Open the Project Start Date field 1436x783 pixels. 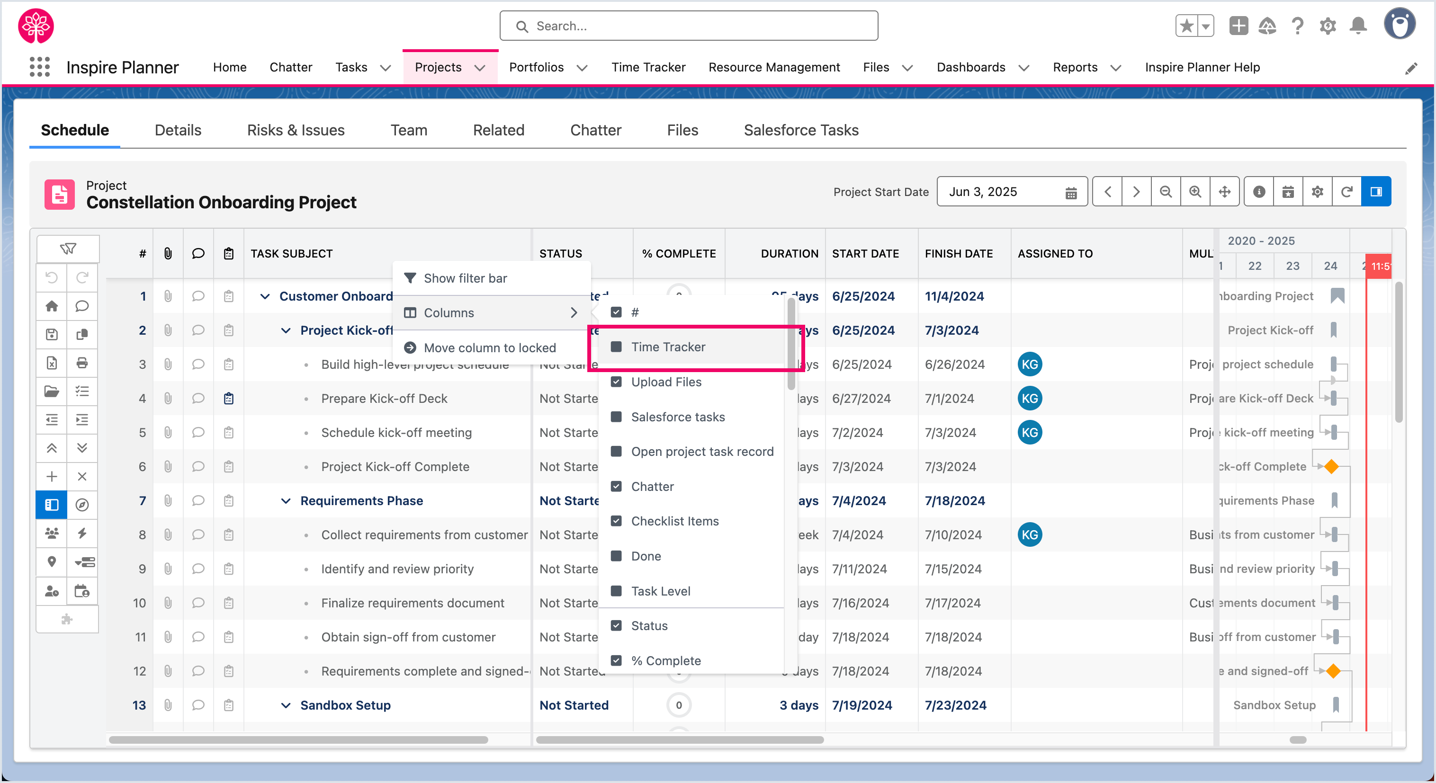1012,192
